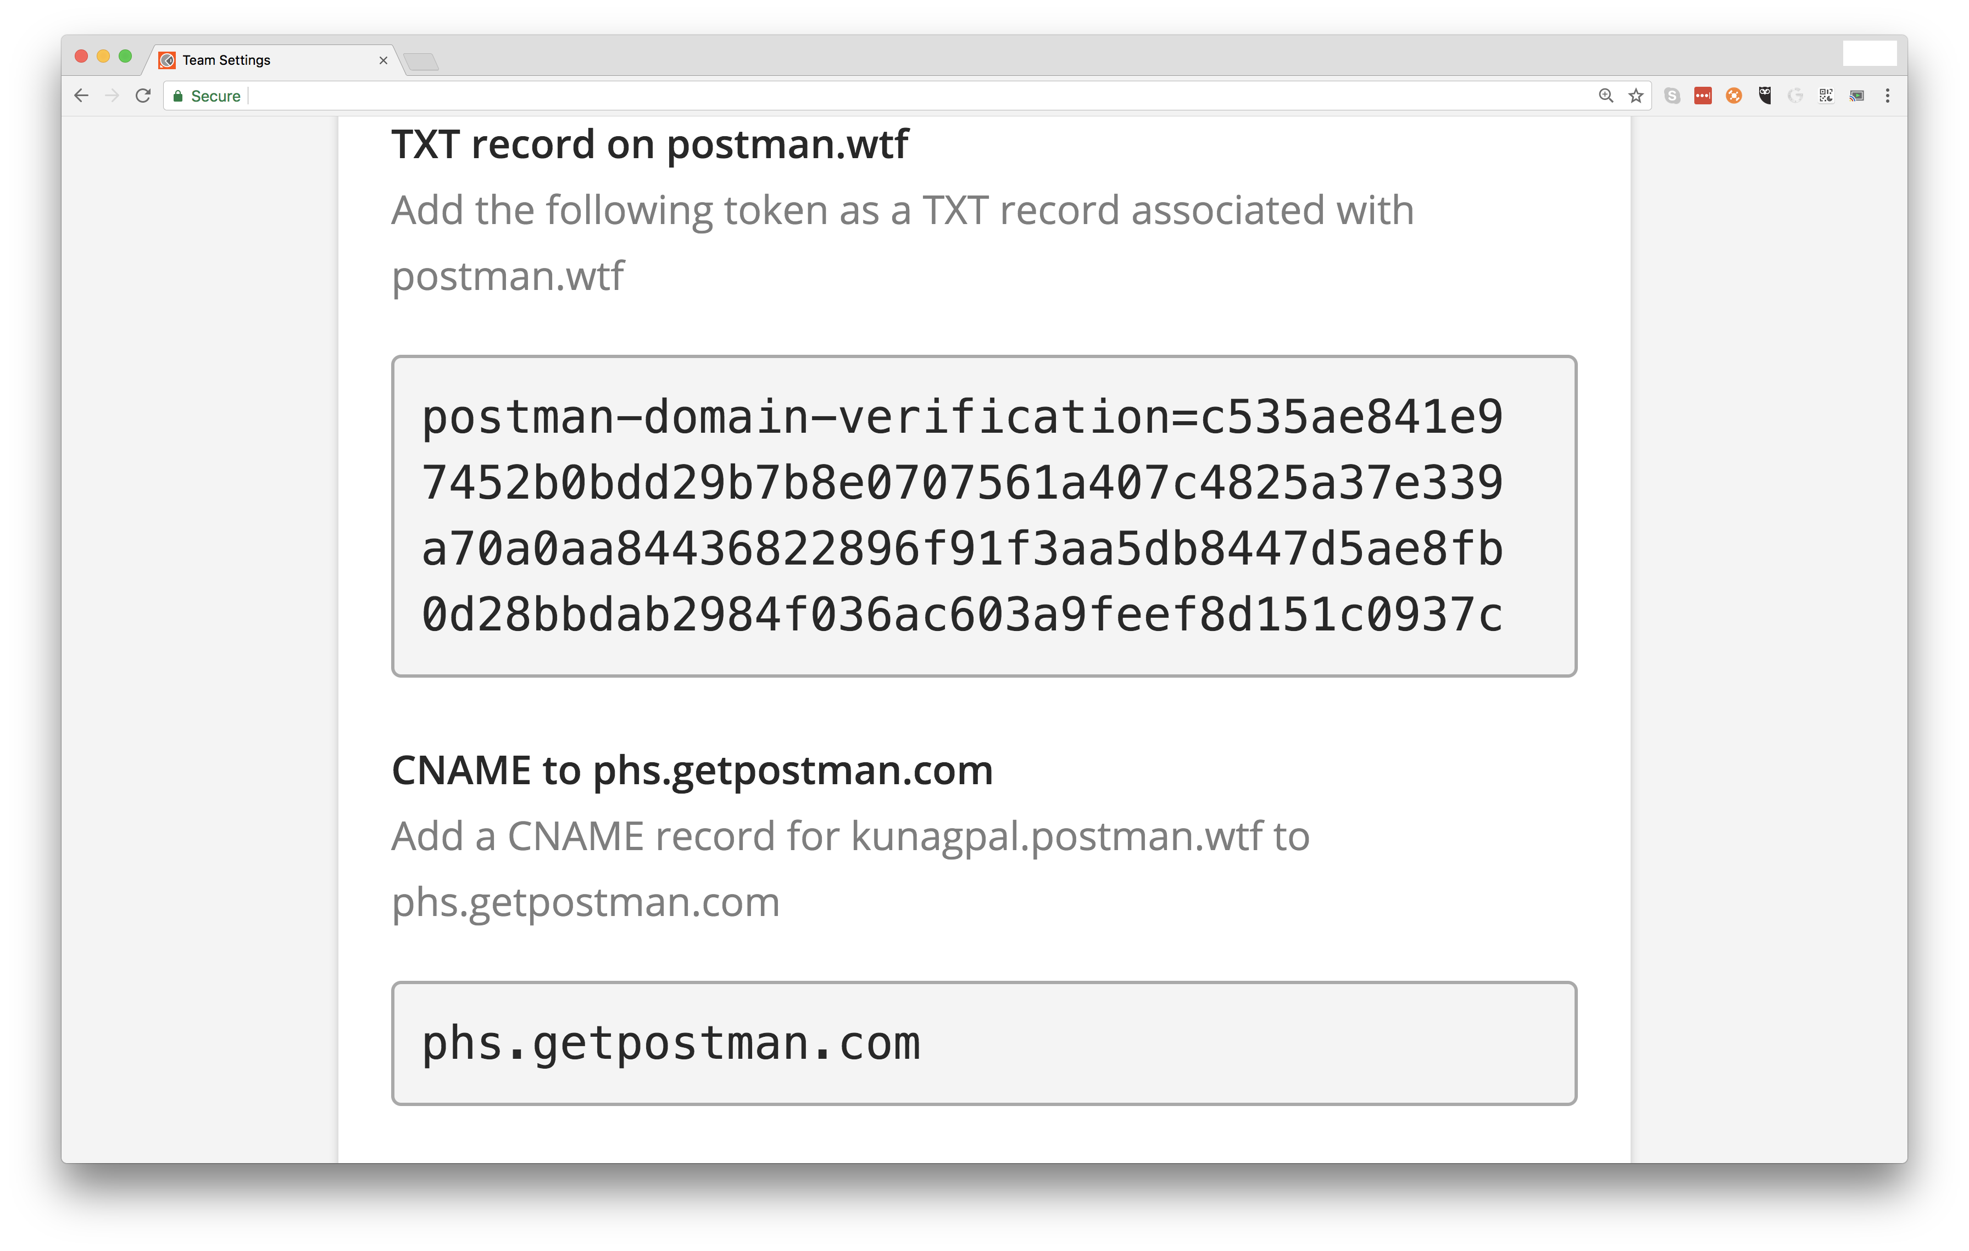
Task: Click inside the browser address bar
Action: [x=916, y=96]
